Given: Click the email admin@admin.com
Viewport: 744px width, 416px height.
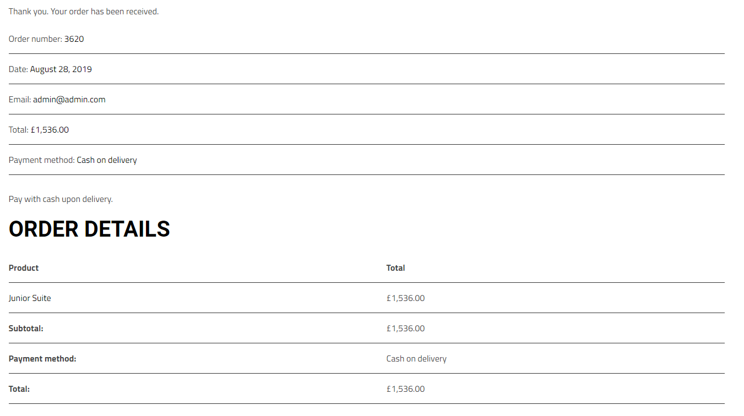Looking at the screenshot, I should tap(69, 100).
